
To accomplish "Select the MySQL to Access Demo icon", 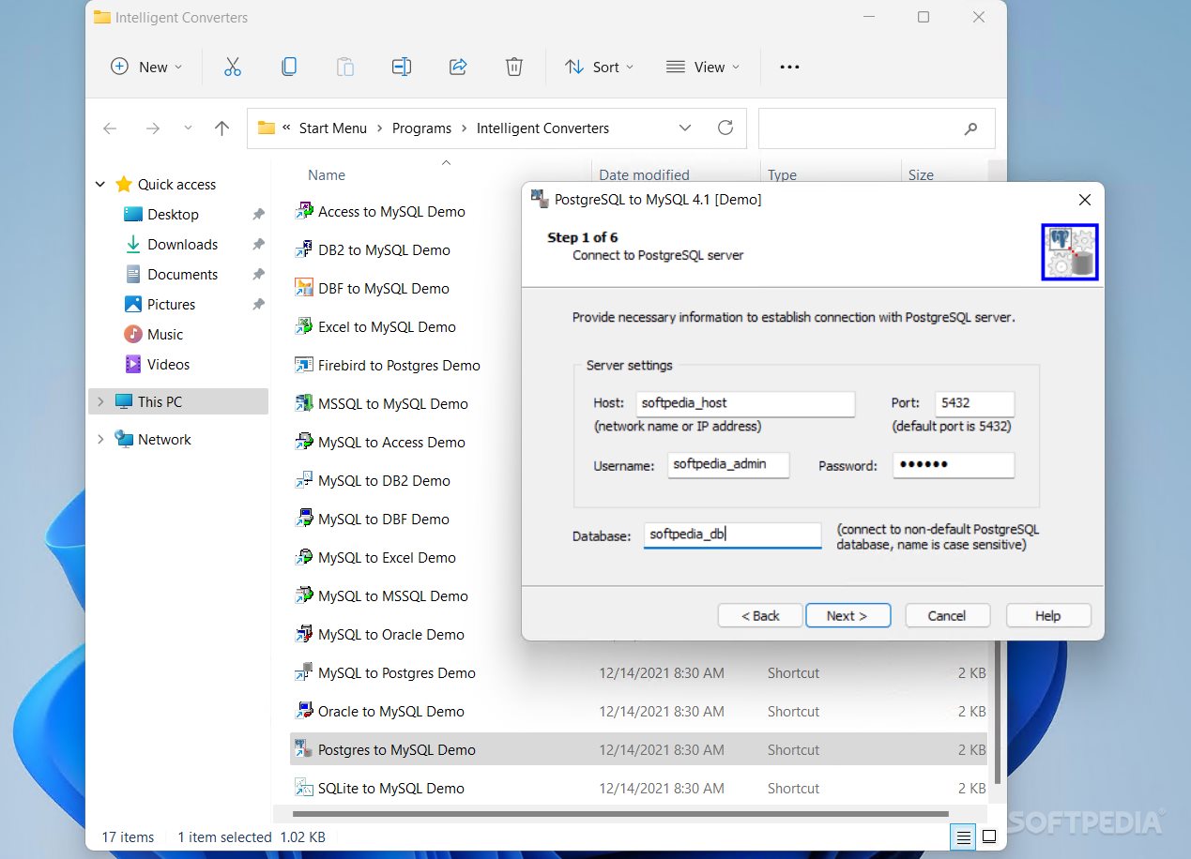I will [x=304, y=442].
